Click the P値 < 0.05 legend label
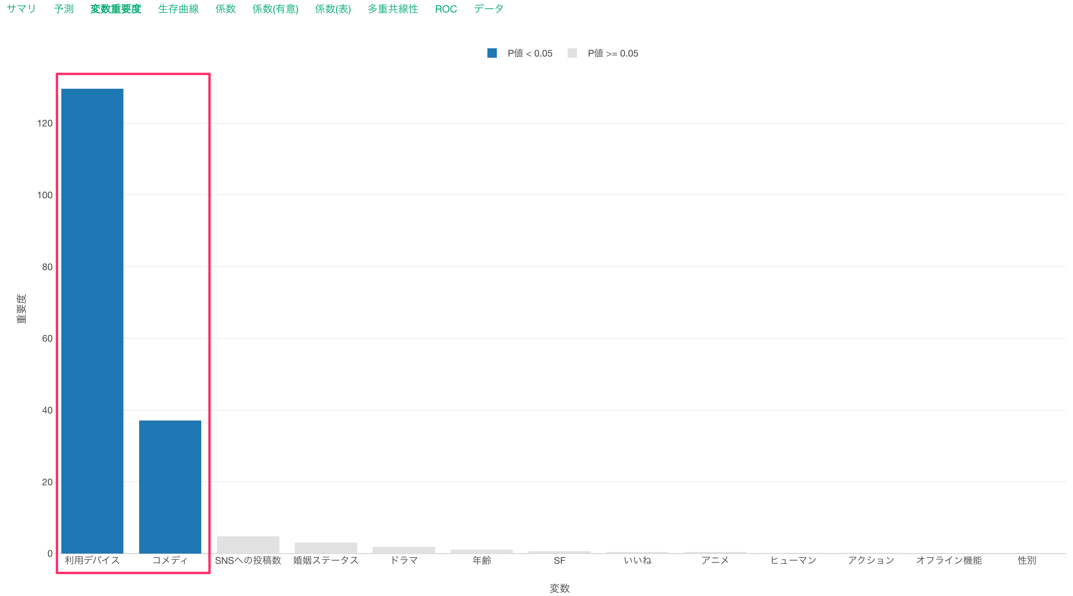 [530, 53]
